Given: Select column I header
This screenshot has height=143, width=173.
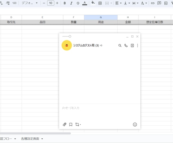Looking at the screenshot, I should coord(155,17).
